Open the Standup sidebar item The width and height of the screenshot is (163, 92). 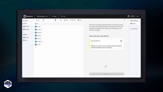coord(28,37)
